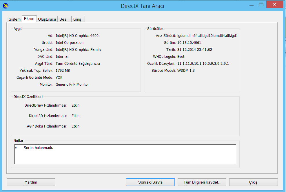Click the AGP Doku Hızlandırması Etkin value
286x192 pixels.
point(76,126)
